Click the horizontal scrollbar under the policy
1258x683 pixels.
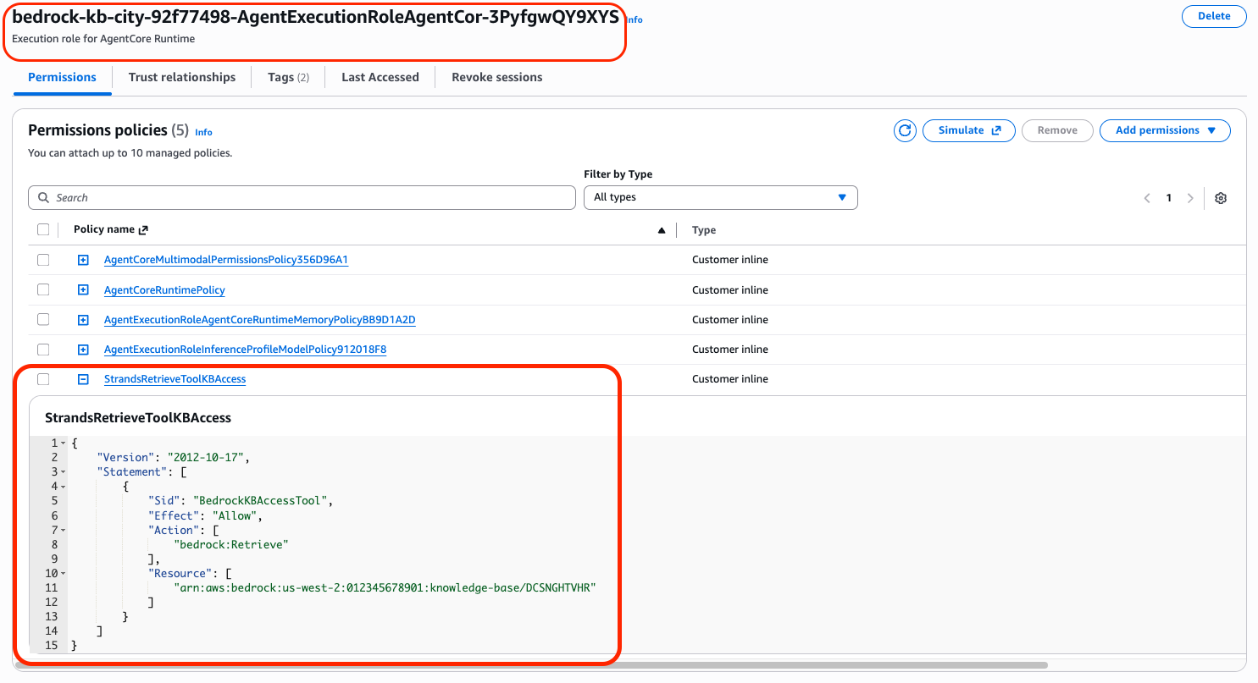click(531, 665)
